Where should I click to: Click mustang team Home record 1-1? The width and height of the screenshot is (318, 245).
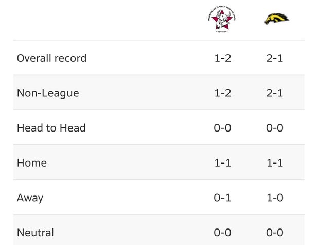(x=275, y=163)
